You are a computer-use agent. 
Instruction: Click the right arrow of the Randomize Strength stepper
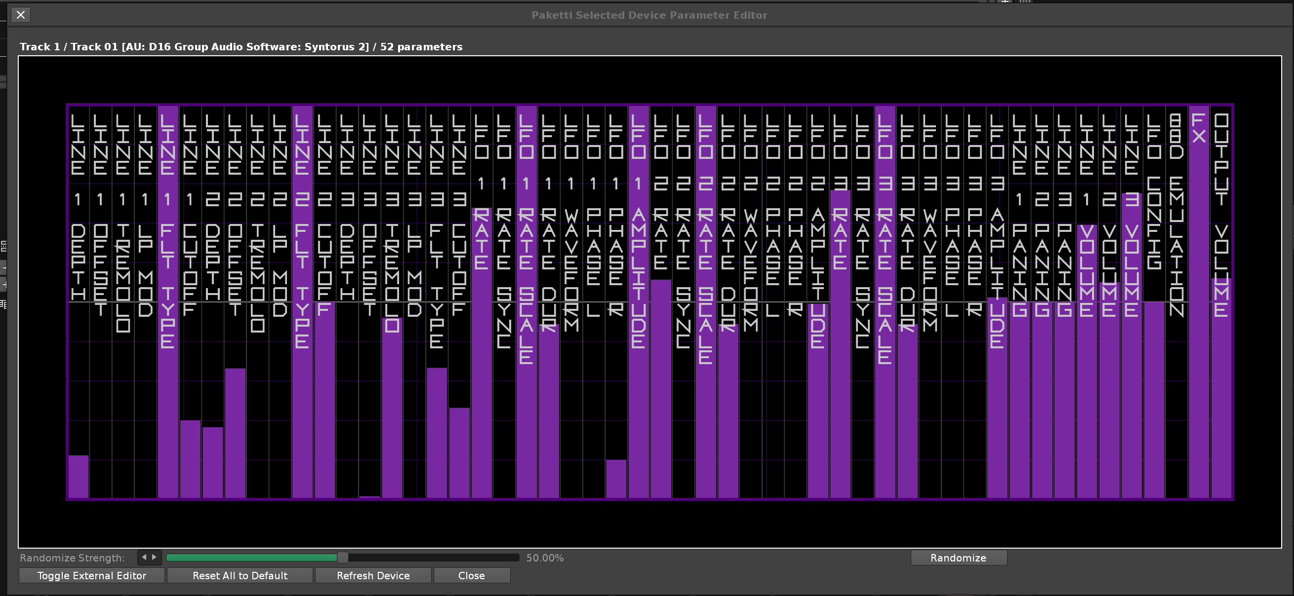pyautogui.click(x=154, y=558)
